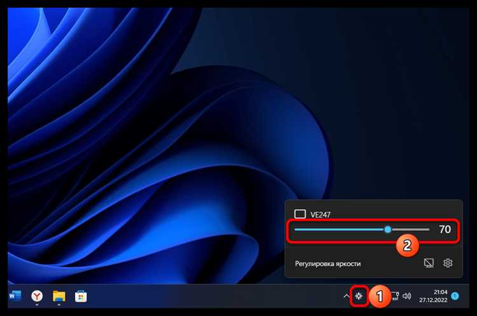Open Microsoft Store from taskbar
Image resolution: width=477 pixels, height=316 pixels.
tap(81, 296)
